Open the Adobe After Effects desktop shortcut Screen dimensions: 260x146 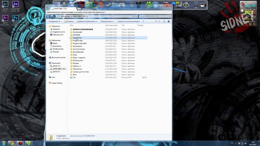pos(15,6)
